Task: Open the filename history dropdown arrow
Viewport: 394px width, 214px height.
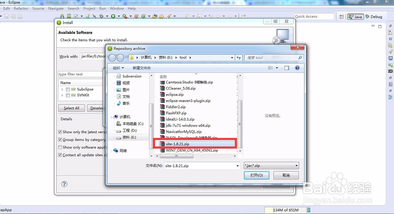Action: 238,166
